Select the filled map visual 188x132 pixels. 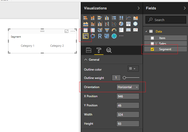point(100,30)
